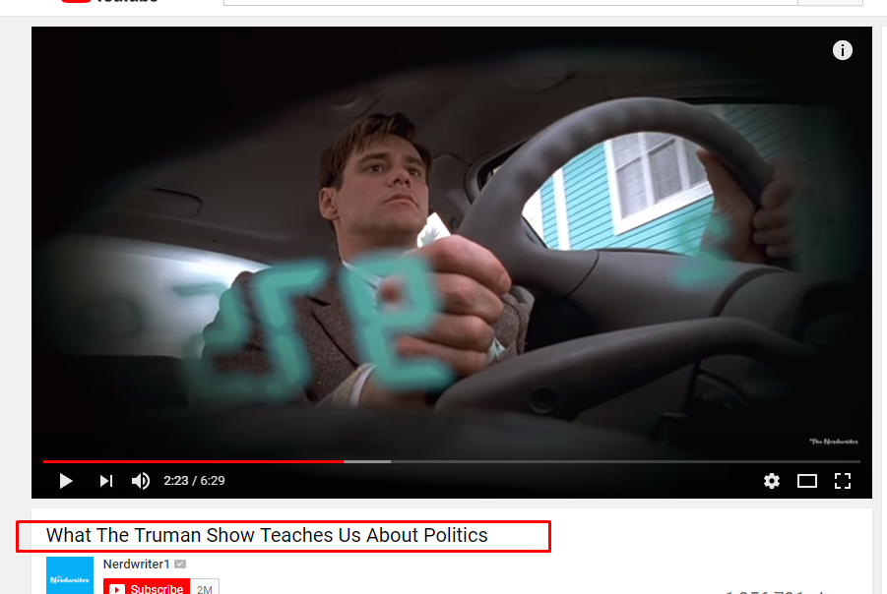Viewport: 887px width, 594px height.
Task: Click the Nerdwriter watermark in video
Action: click(833, 442)
